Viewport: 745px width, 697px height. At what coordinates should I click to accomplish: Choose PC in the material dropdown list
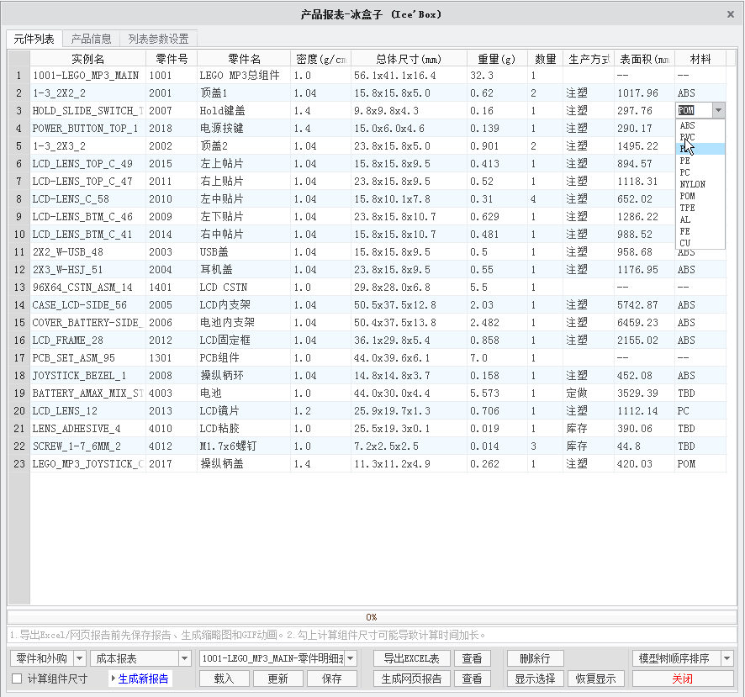pos(700,172)
